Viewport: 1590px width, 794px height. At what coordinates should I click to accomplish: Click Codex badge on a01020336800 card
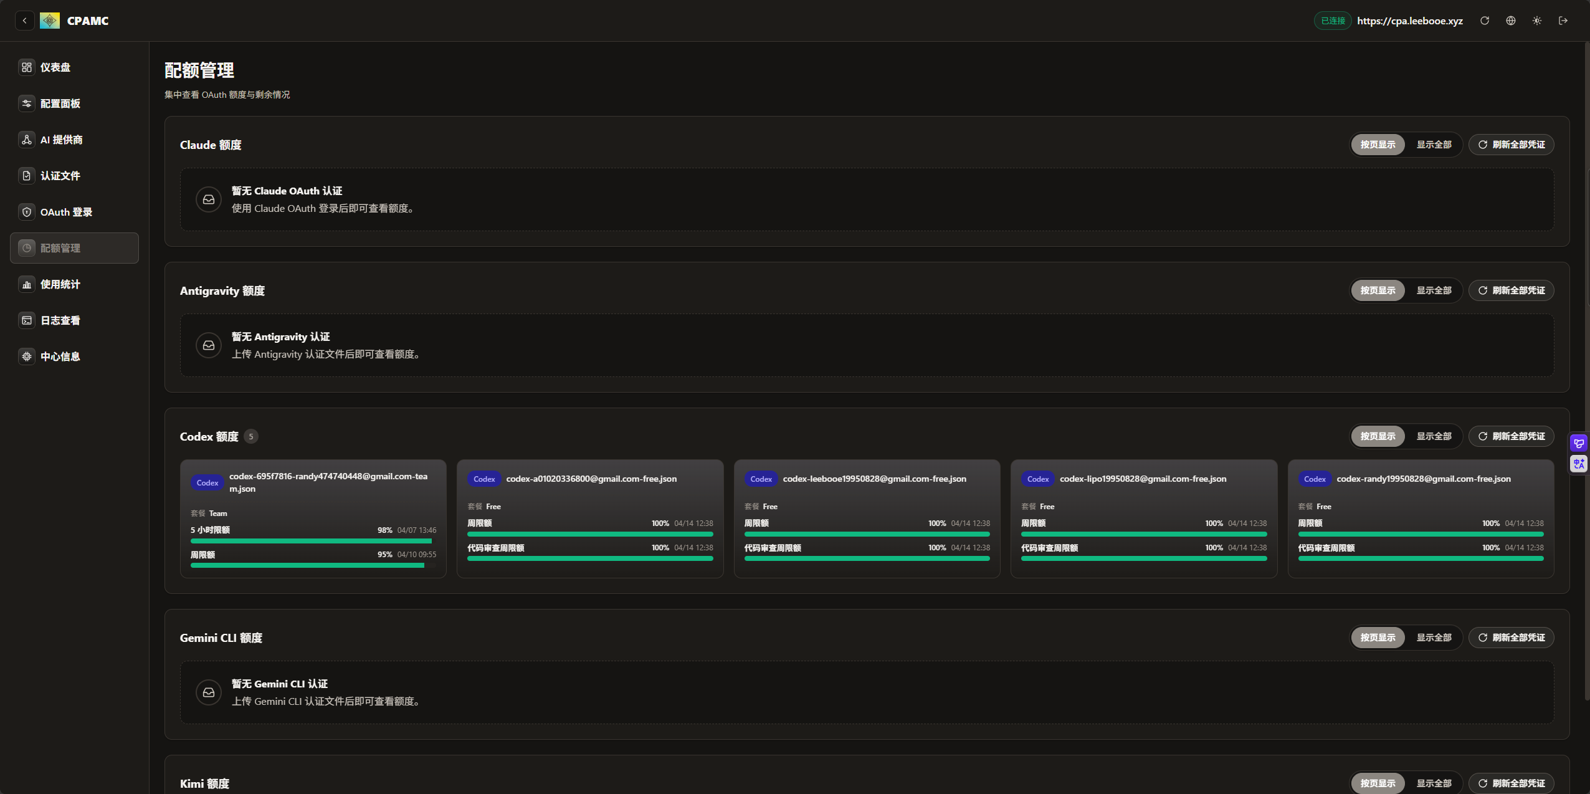pos(484,479)
